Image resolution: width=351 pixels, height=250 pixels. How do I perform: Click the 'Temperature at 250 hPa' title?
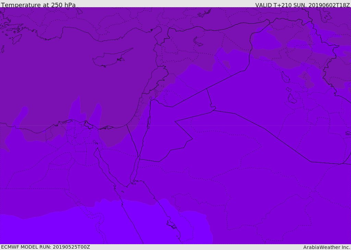coord(38,5)
